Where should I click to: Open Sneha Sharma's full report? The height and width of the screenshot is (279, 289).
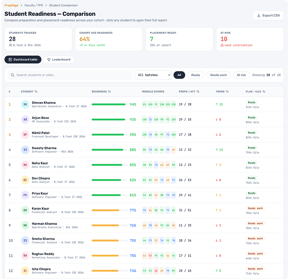click(144, 240)
